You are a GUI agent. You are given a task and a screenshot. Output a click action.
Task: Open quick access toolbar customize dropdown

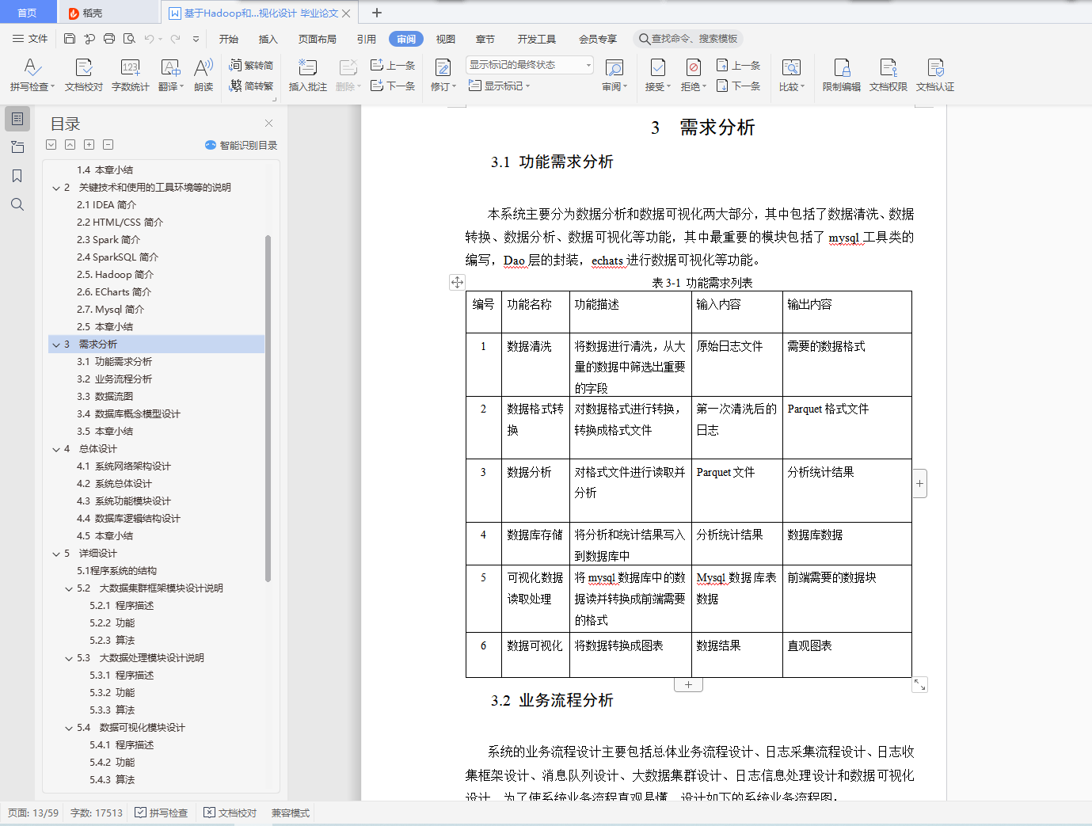[196, 39]
